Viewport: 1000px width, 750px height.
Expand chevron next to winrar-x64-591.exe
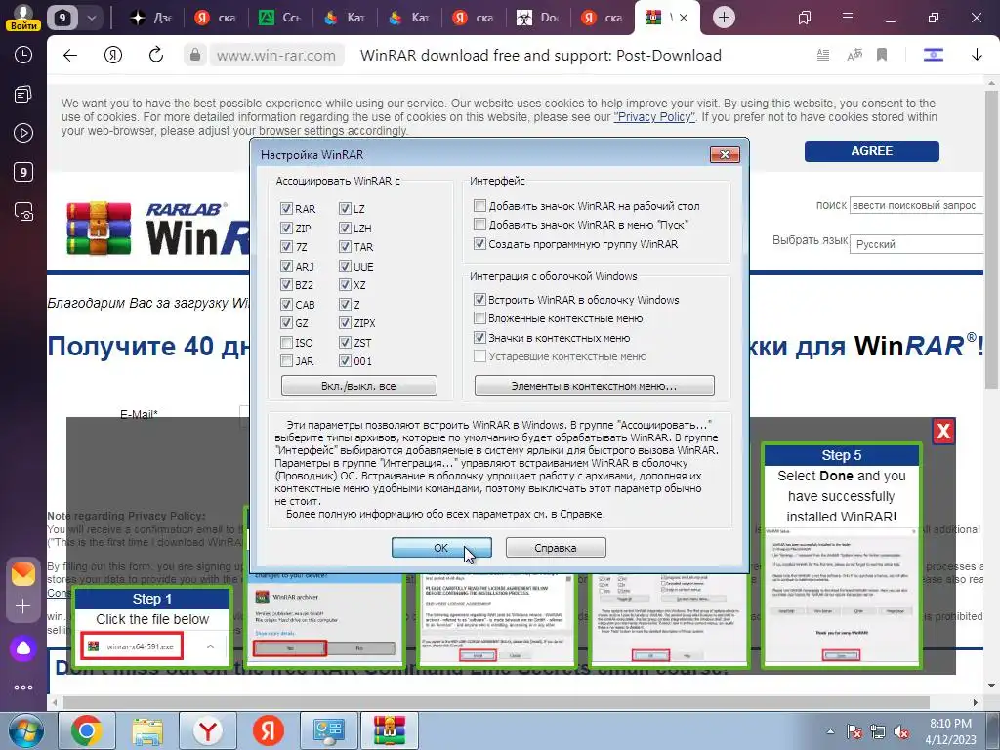click(210, 646)
